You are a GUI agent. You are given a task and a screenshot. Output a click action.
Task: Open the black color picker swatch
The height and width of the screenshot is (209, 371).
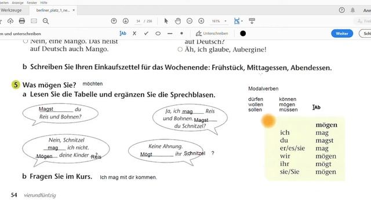pos(243,34)
